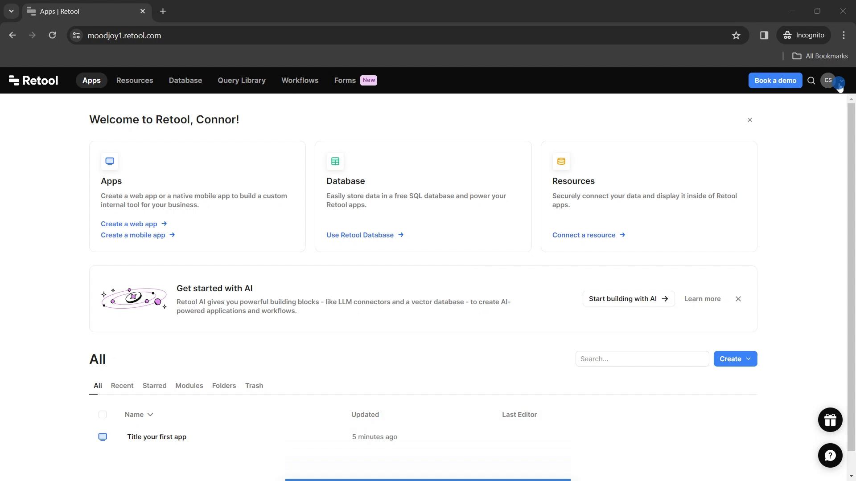Click the Database stack icon
Screen dimensions: 856x481
(561, 161)
